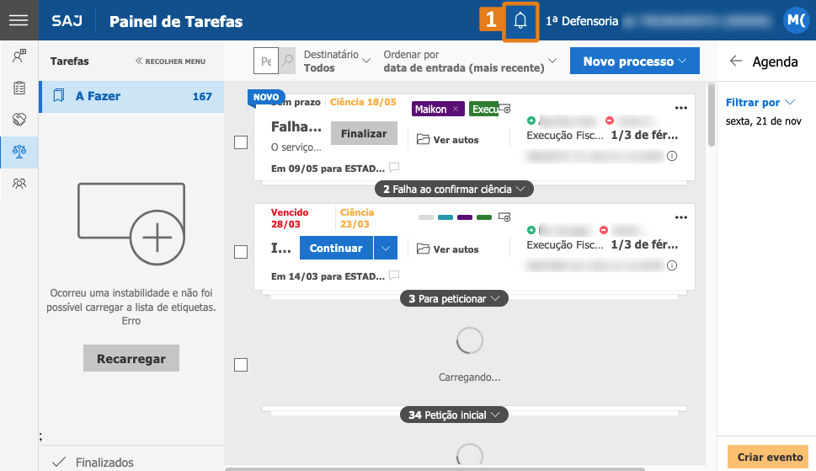816x471 pixels.
Task: Expand the 34 Petição inicial group
Action: (454, 415)
